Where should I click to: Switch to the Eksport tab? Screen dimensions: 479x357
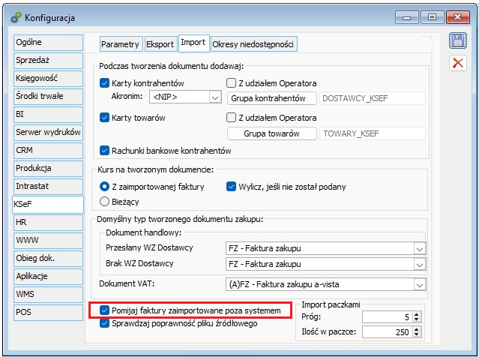[160, 44]
